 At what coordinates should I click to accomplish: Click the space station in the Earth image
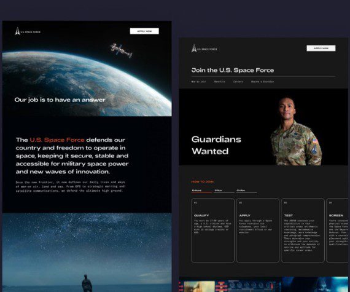click(x=121, y=50)
